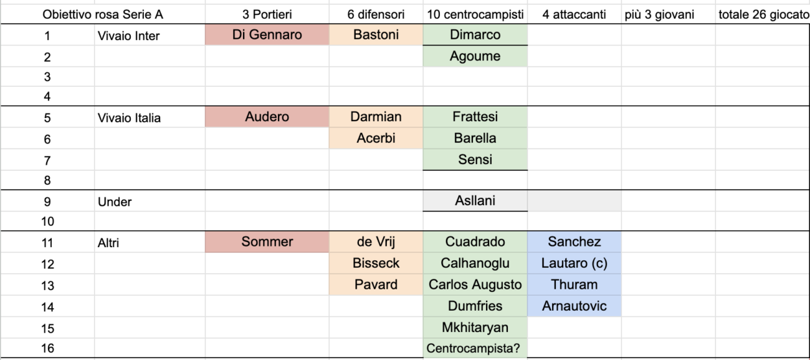Click the Agoume cell
The width and height of the screenshot is (810, 360).
475,56
